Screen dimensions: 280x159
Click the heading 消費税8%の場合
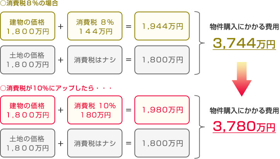29,3
